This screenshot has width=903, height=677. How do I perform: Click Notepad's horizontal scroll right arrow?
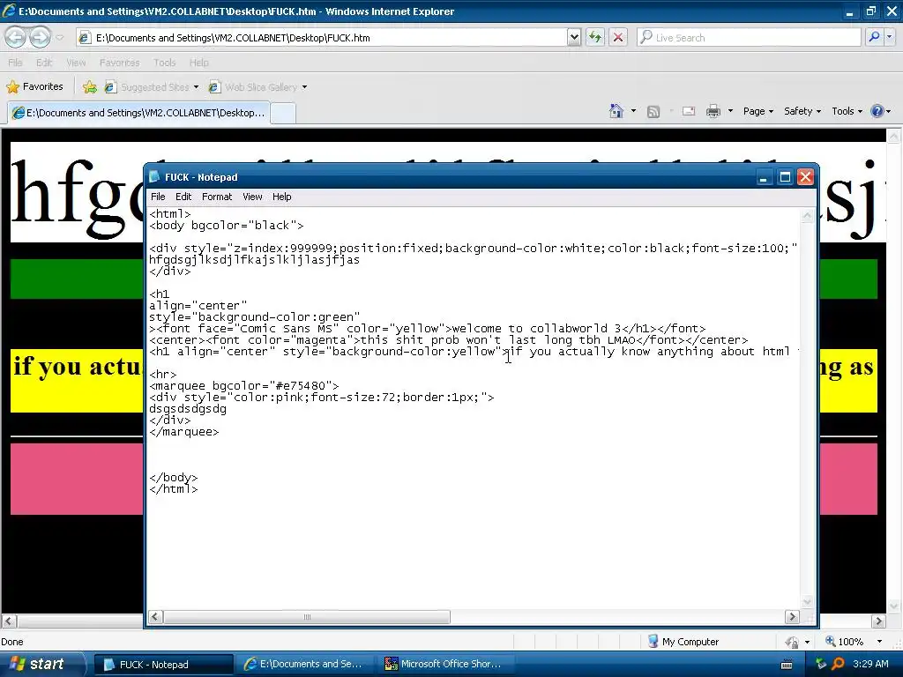tap(793, 617)
